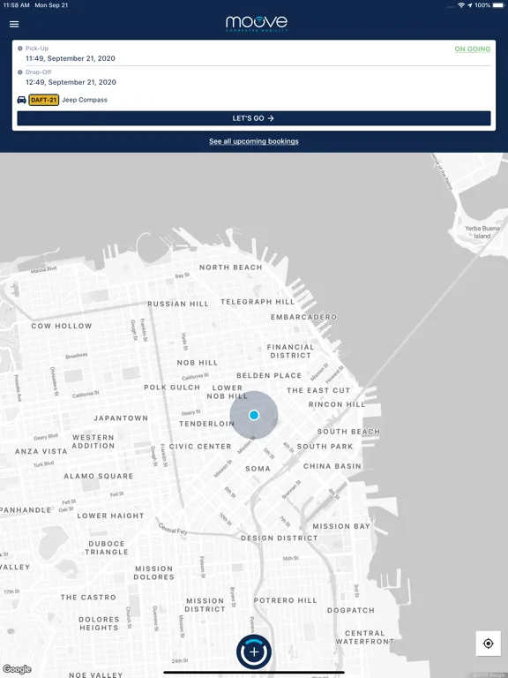Tap the car icon beside DAFT-21
This screenshot has width=508, height=678.
21,100
